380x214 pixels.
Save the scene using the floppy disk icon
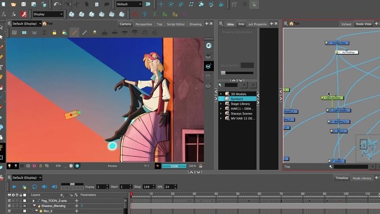24,4
